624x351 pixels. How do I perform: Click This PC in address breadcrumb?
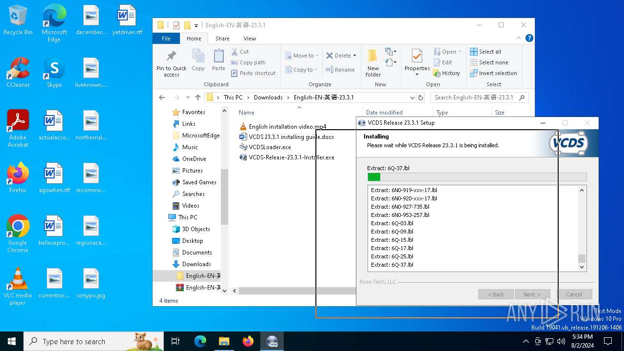233,97
